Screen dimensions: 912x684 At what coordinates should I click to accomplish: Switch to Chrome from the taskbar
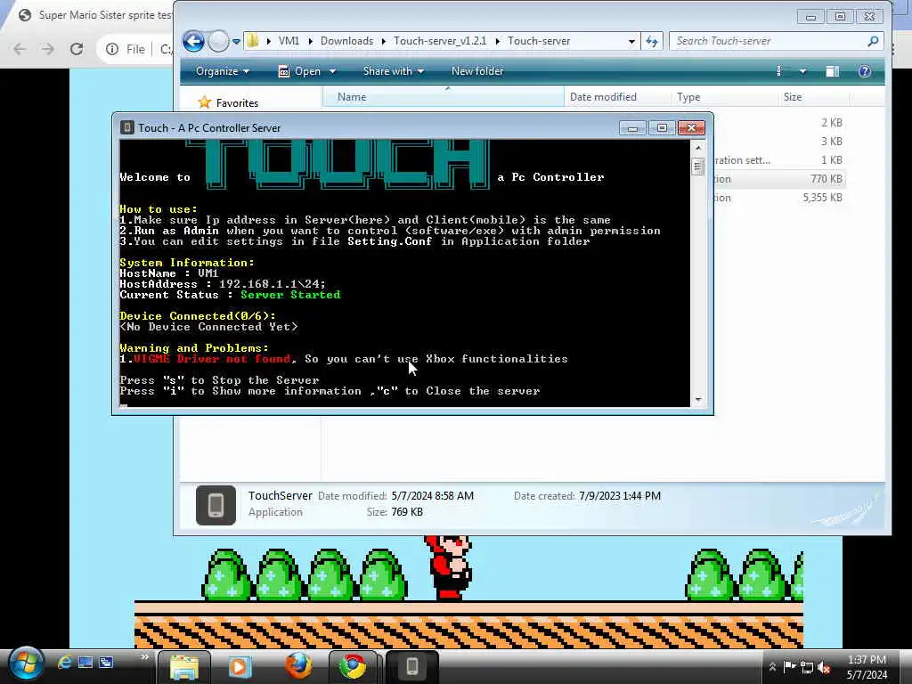pyautogui.click(x=353, y=666)
